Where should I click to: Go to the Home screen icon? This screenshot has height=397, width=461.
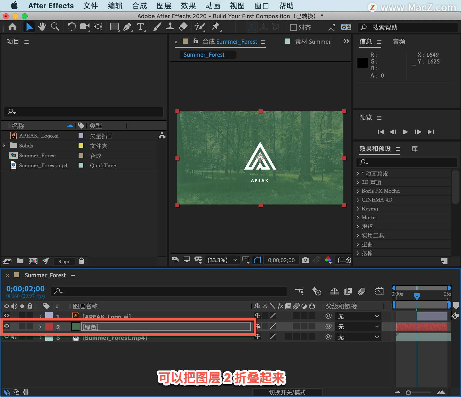[x=12, y=27]
